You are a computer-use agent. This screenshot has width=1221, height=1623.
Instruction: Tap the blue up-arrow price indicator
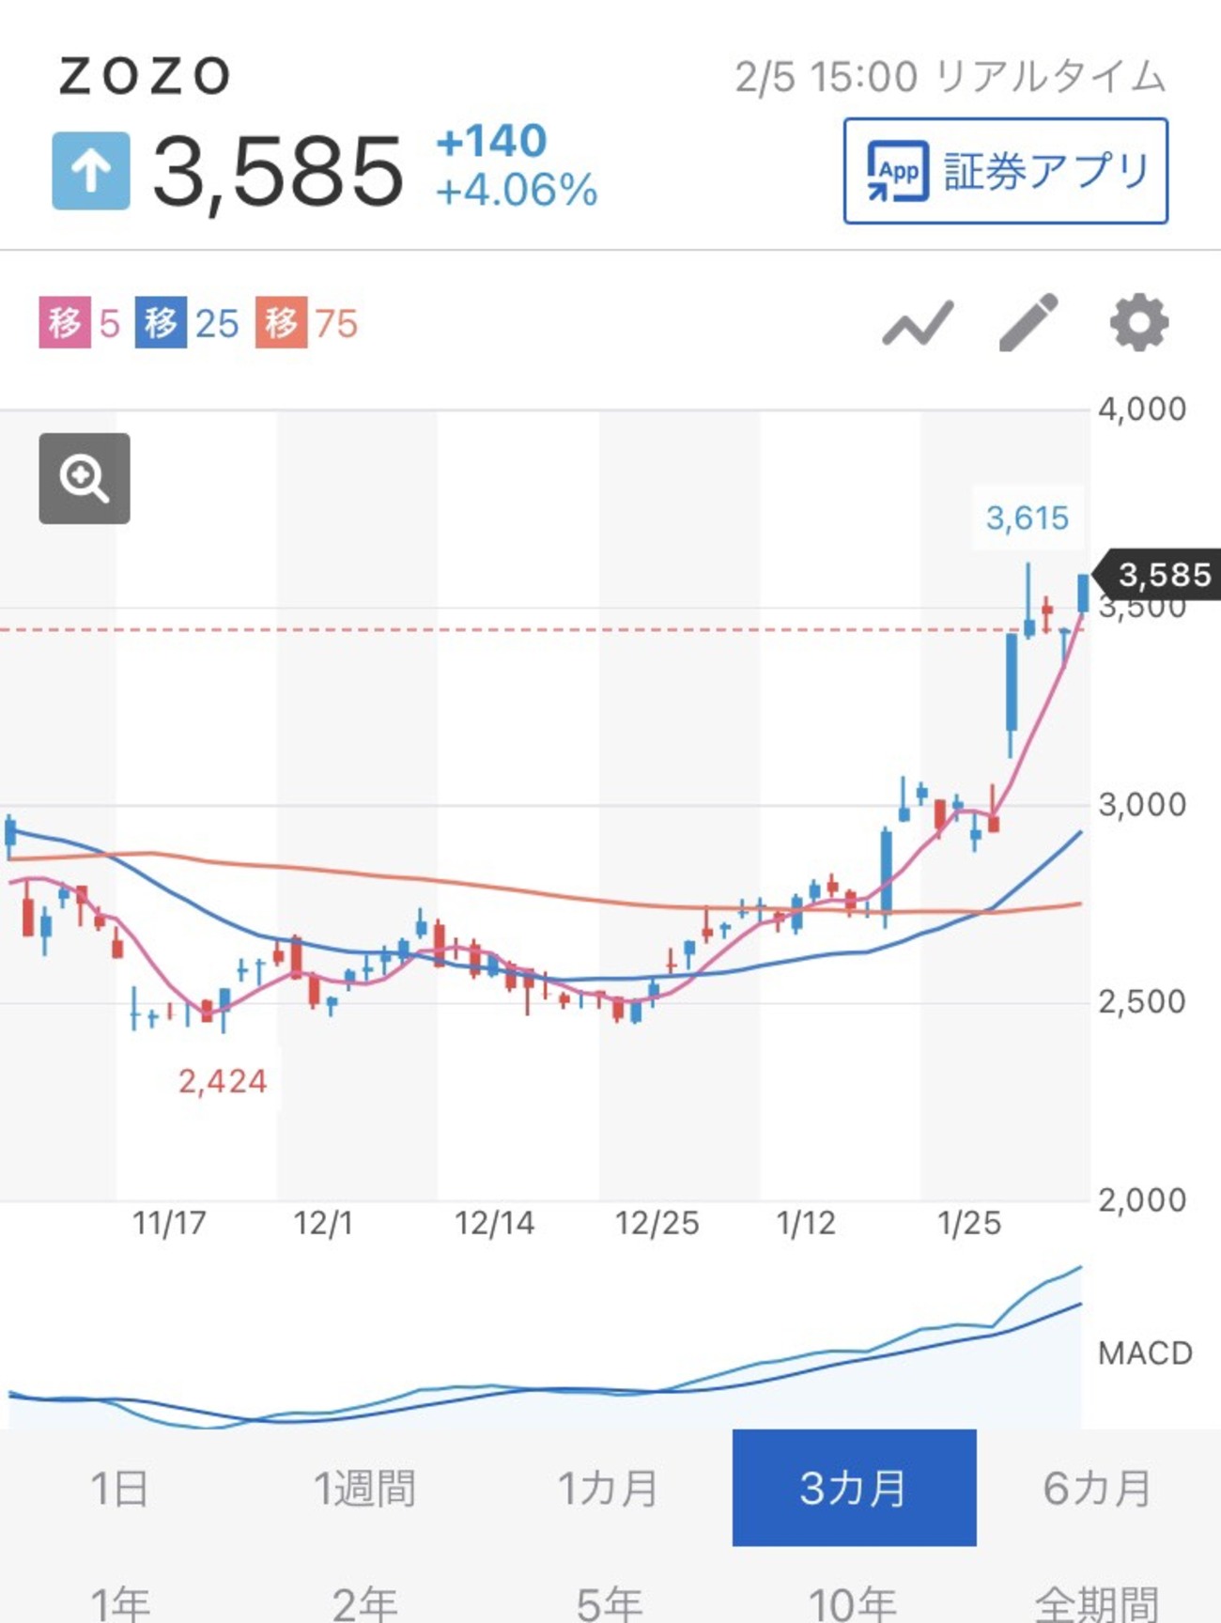(91, 170)
